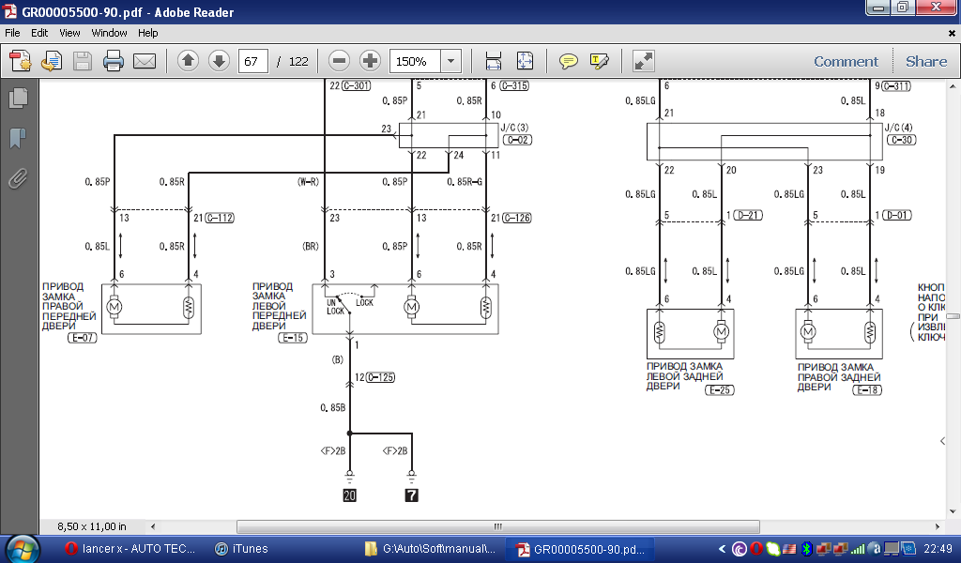
Task: Click vertical scrollbar up arrow
Action: [x=953, y=86]
